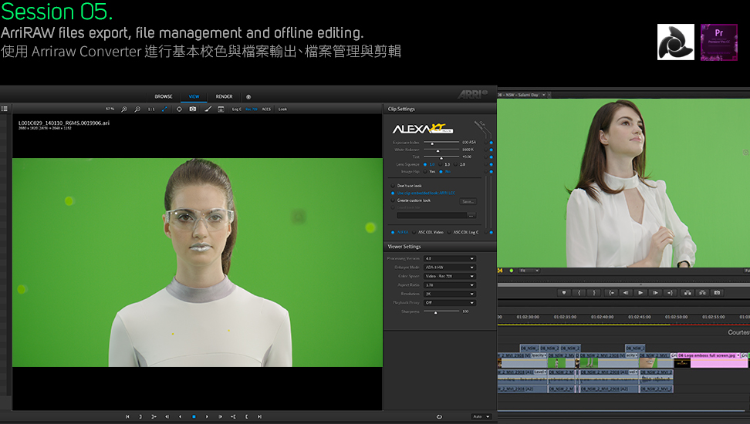
Task: Select ACES viewing mode
Action: pyautogui.click(x=266, y=109)
